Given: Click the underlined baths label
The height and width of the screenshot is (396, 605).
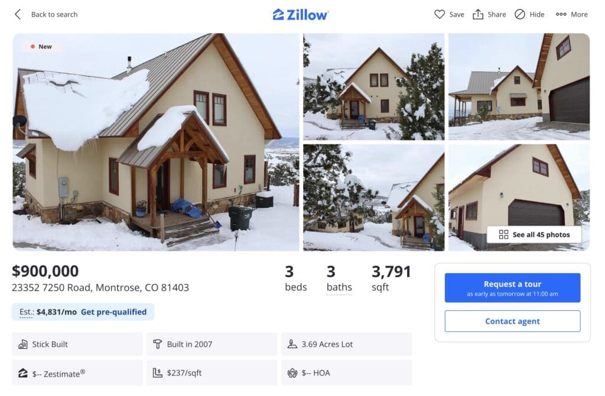Looking at the screenshot, I should point(339,287).
